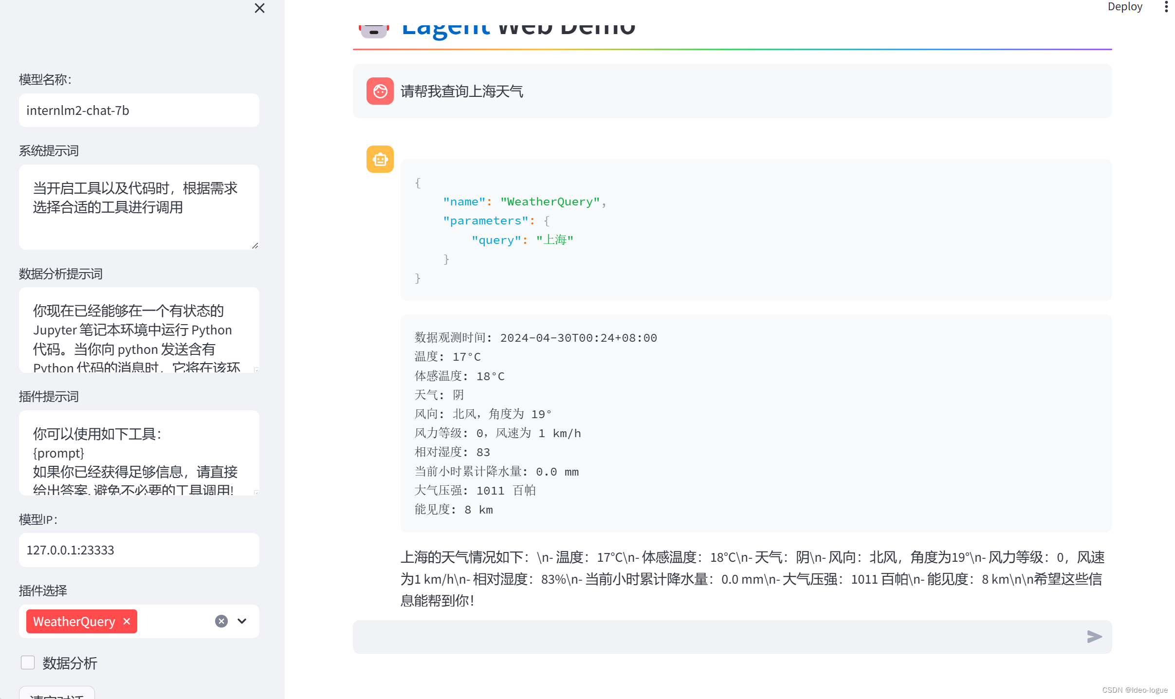
Task: Click the 相对湿度: 83 line
Action: [x=452, y=452]
